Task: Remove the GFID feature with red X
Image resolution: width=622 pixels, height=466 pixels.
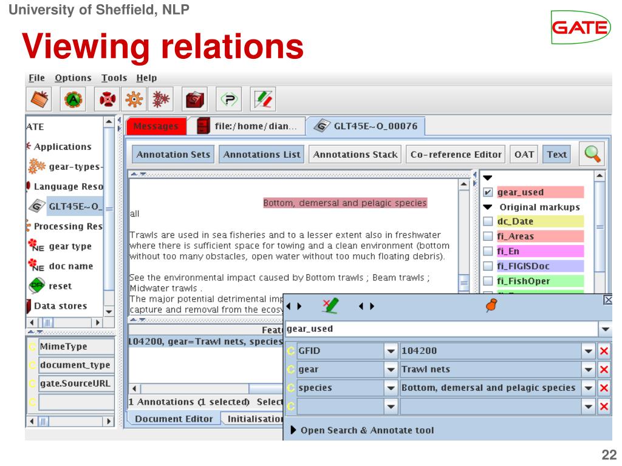Action: (x=604, y=351)
